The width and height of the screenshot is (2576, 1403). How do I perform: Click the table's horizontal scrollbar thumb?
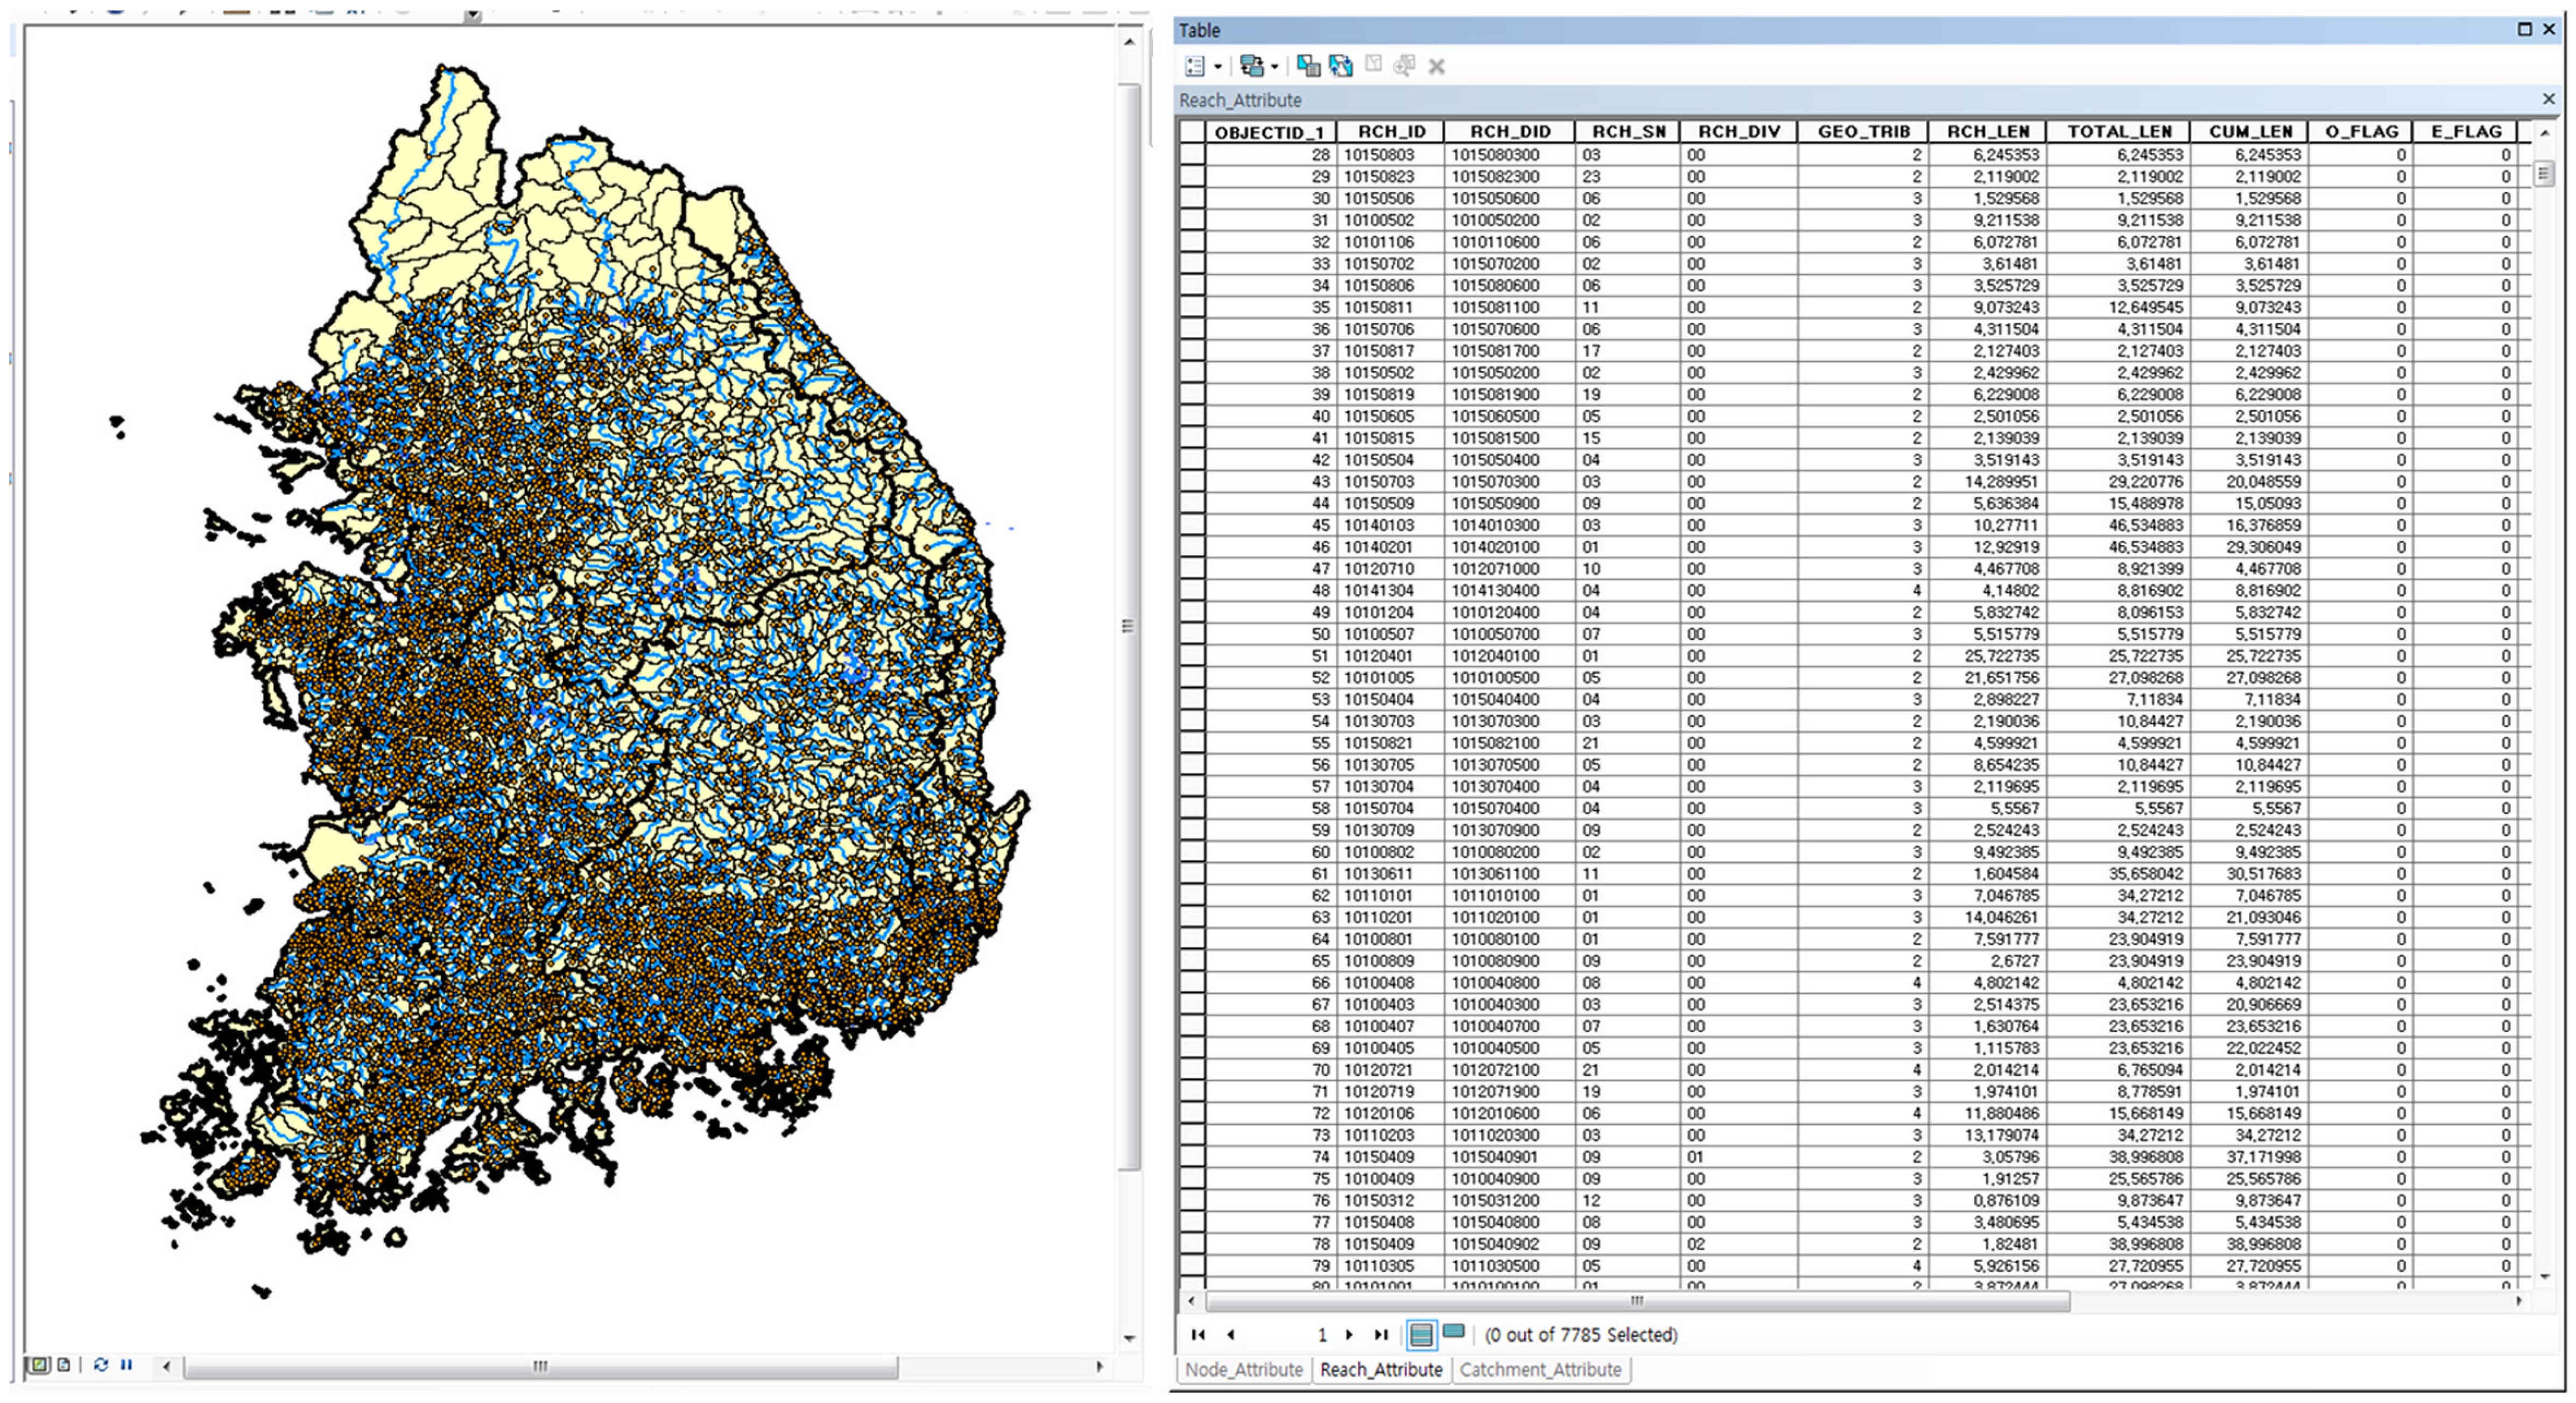point(1637,1302)
